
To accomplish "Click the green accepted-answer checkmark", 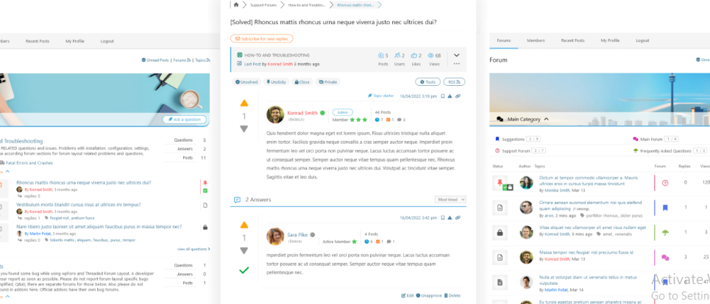I will click(244, 270).
